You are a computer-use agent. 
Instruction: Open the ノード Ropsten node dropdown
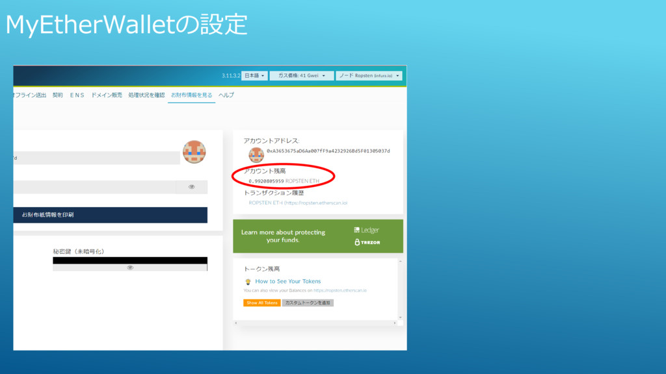tap(369, 75)
